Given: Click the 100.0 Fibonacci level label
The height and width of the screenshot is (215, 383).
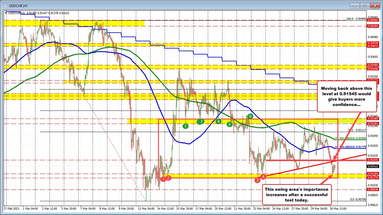Looking at the screenshot, I should click(x=356, y=19).
